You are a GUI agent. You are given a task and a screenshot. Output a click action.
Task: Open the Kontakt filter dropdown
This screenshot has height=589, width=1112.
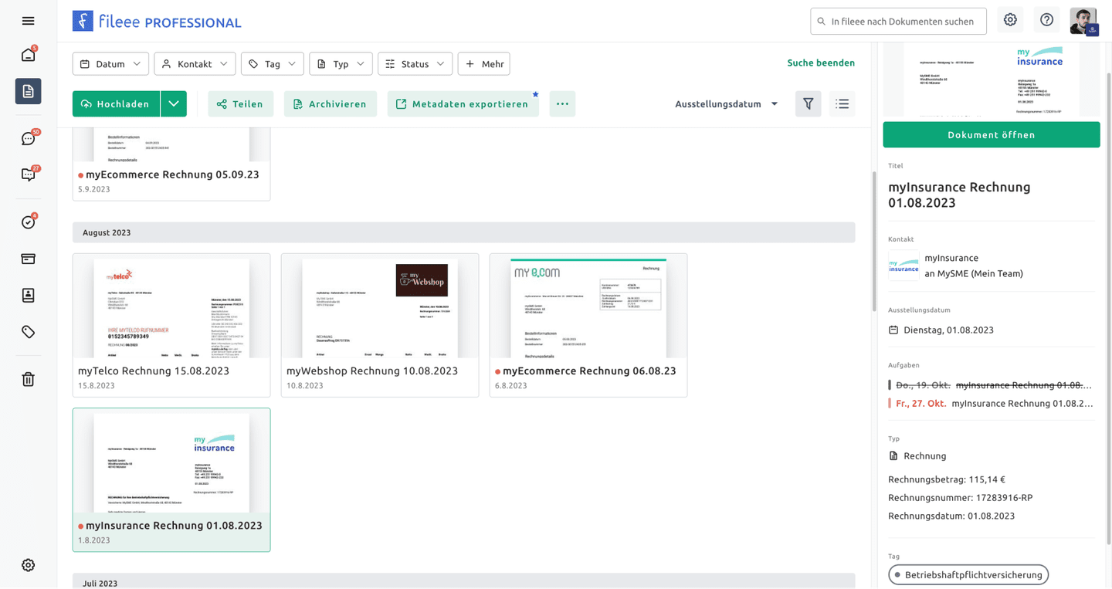click(195, 64)
